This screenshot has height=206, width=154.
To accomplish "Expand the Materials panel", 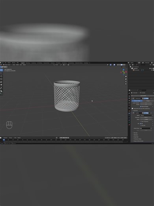I will point(135,135).
